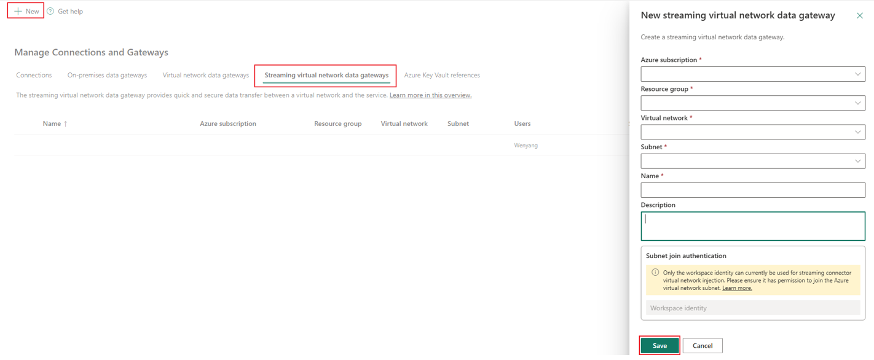
Task: Switch to the Connections tab
Action: click(34, 74)
